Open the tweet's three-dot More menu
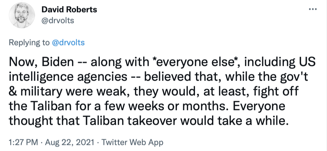327x151 pixels. 312,9
